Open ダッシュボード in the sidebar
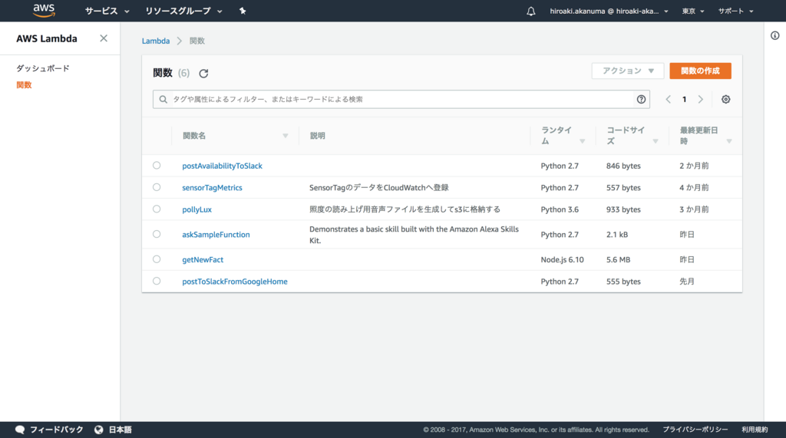This screenshot has width=786, height=438. point(43,68)
